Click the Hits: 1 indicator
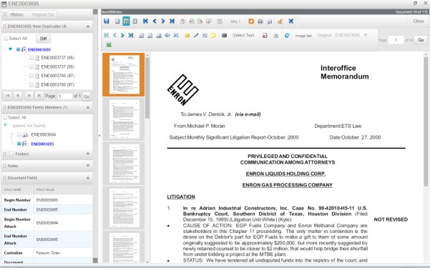Viewport: 430px width, 268px height. (x=235, y=21)
